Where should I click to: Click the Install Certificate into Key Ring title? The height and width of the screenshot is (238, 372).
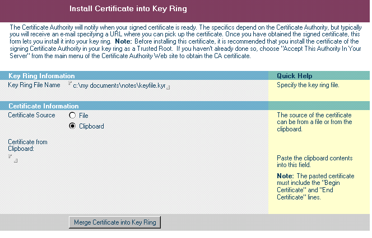pyautogui.click(x=128, y=9)
